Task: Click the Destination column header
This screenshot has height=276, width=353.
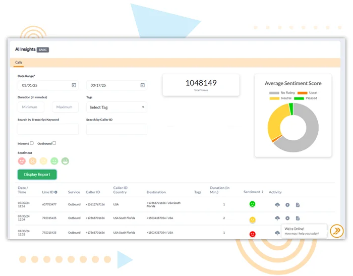Action: pyautogui.click(x=156, y=192)
